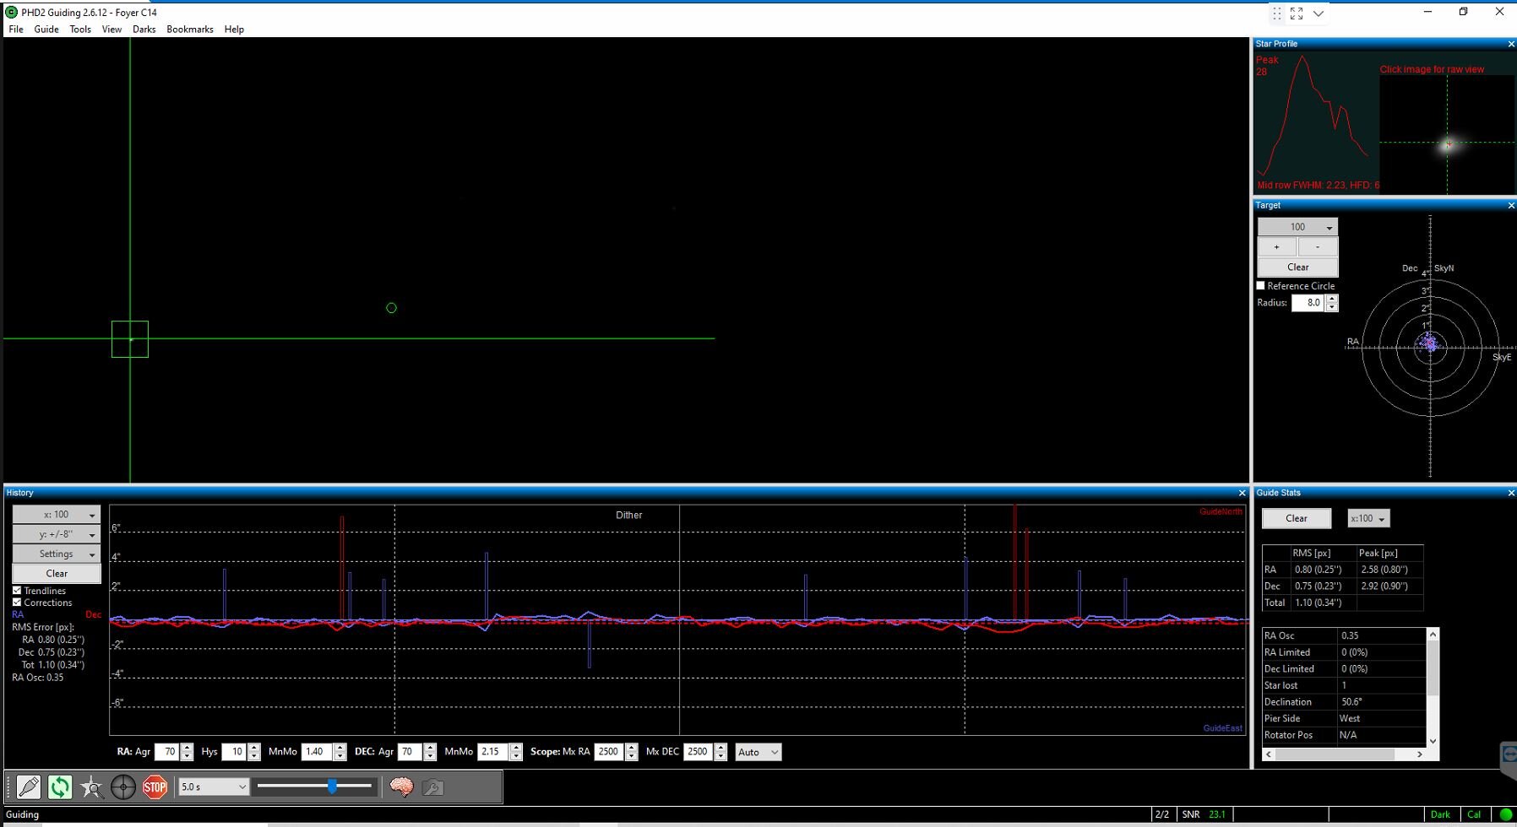Open the 5.0 s exposure dropdown
Screen dimensions: 1517x827
pos(214,786)
